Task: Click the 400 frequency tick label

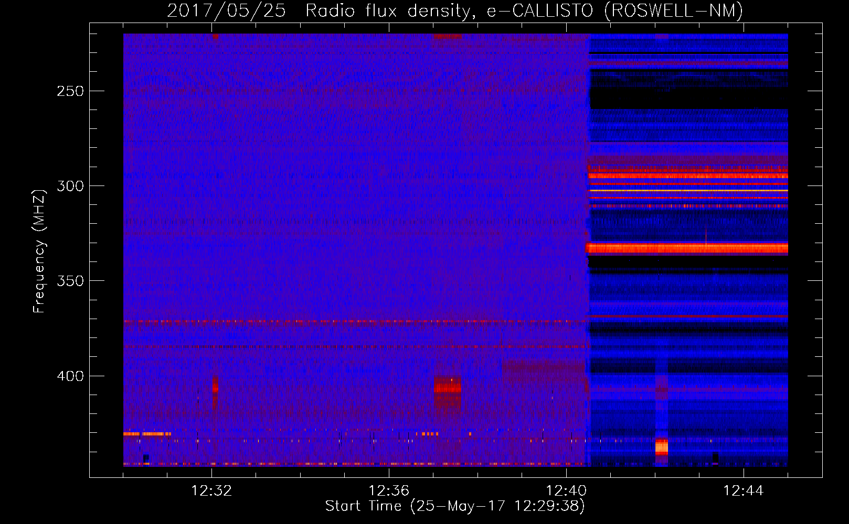Action: click(70, 376)
